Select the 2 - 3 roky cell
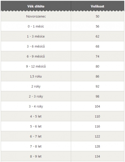This screenshot has width=125, height=162. 36,96
